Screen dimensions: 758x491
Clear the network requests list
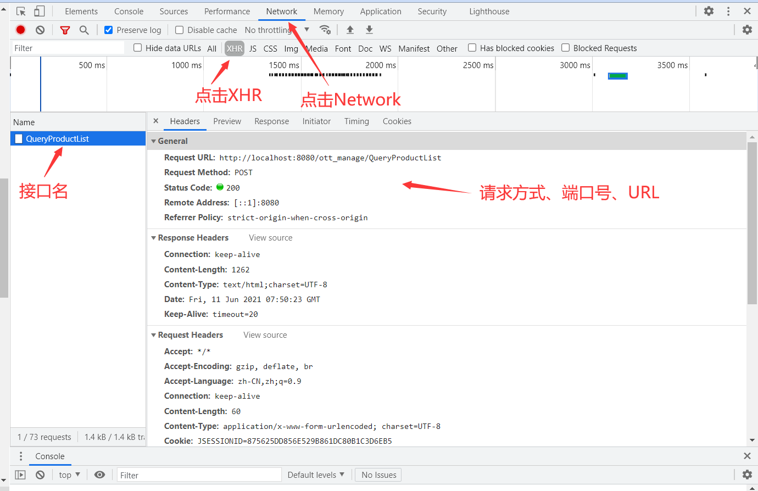[40, 30]
